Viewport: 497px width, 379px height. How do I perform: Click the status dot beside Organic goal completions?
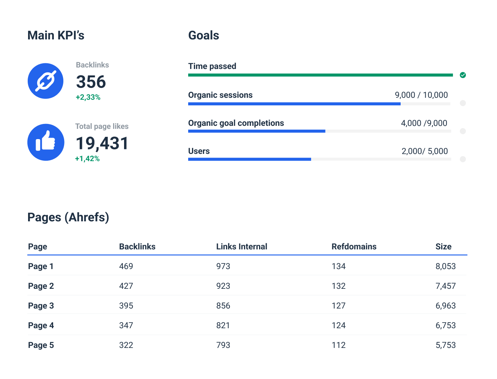(x=463, y=131)
